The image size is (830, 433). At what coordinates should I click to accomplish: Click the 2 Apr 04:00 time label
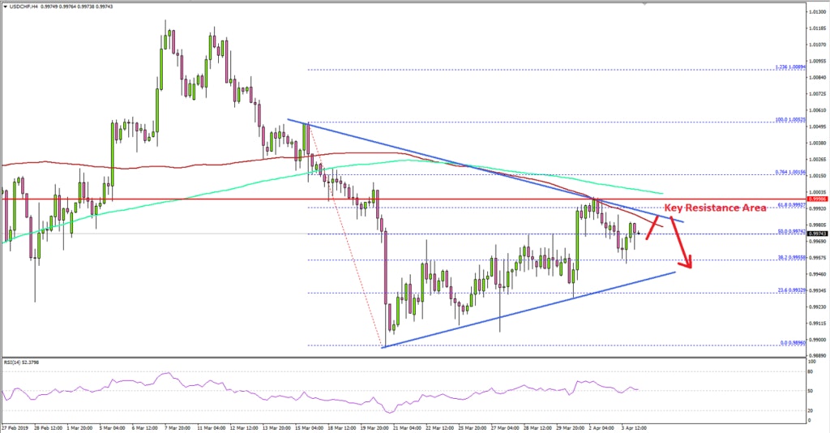point(602,427)
